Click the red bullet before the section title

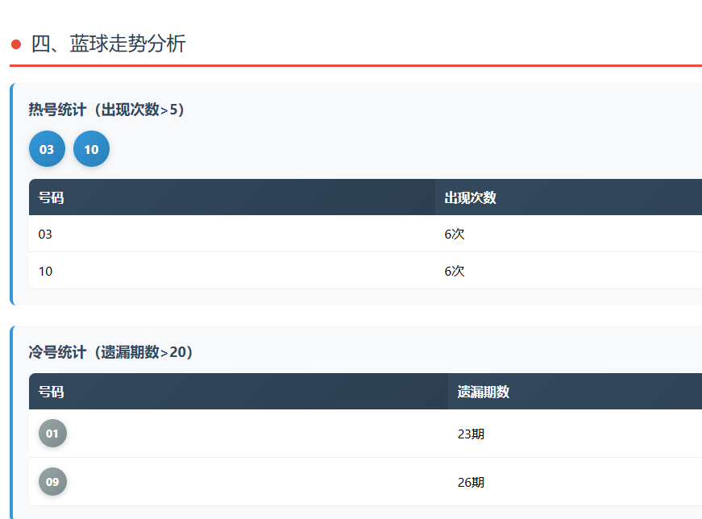[x=16, y=44]
